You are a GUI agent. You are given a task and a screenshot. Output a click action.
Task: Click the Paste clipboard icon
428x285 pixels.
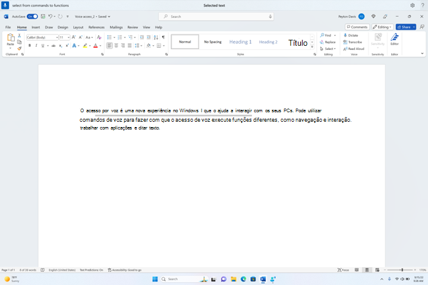pyautogui.click(x=10, y=38)
